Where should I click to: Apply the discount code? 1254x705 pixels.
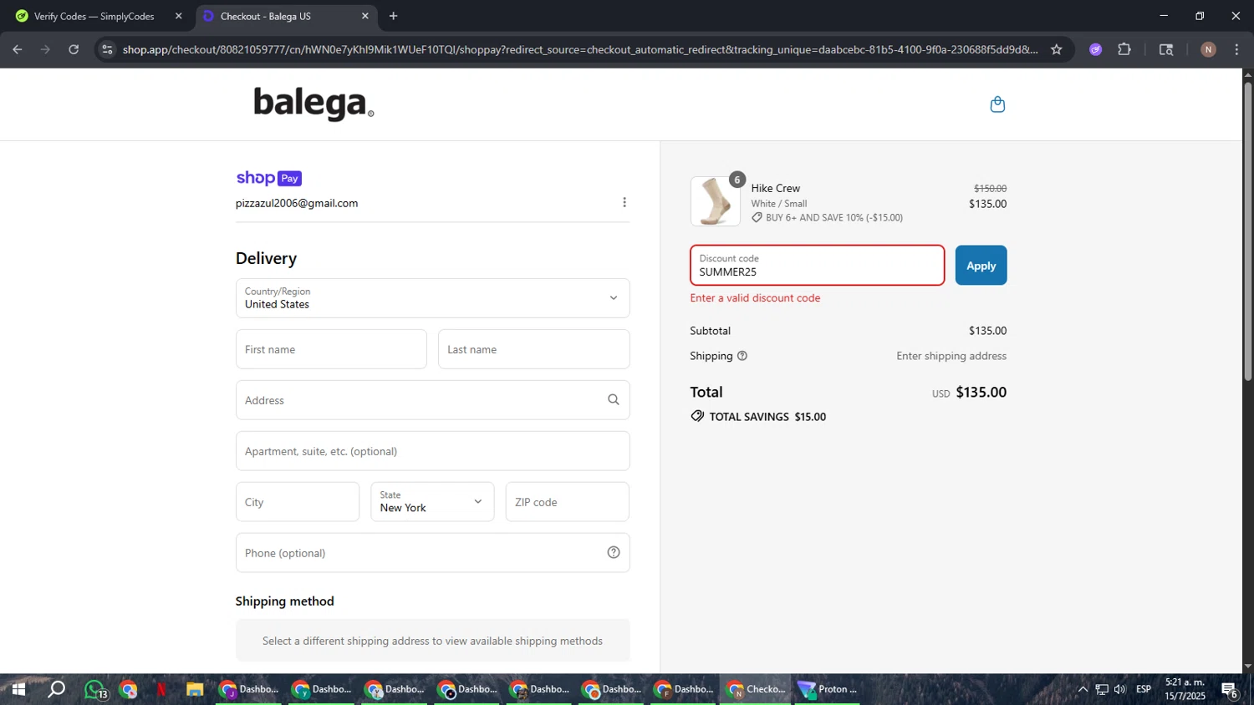pos(981,266)
